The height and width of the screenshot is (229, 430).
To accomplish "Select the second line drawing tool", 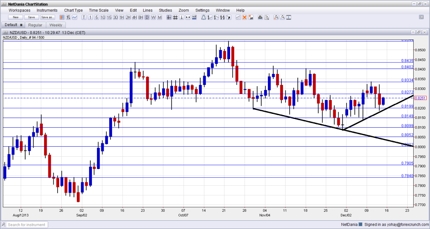I will (216, 17).
